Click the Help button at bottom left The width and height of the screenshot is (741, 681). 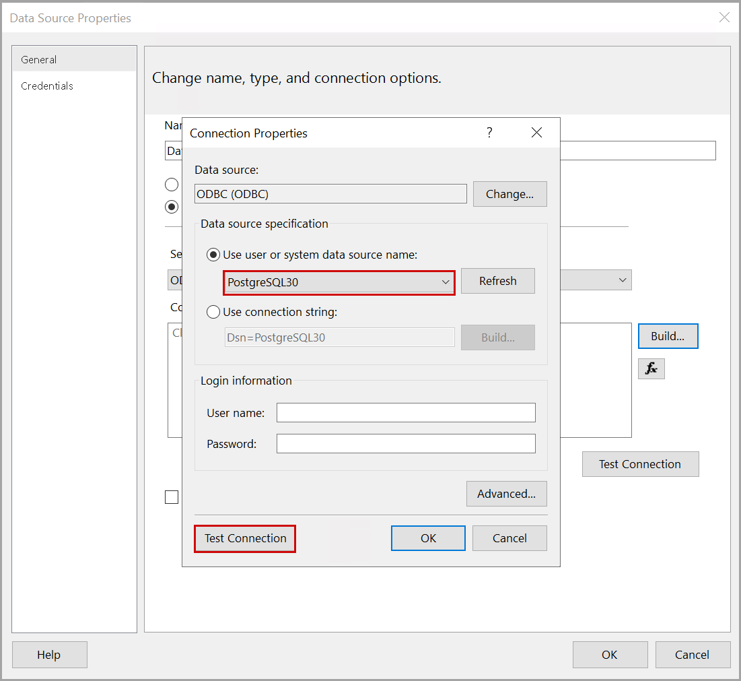coord(49,655)
